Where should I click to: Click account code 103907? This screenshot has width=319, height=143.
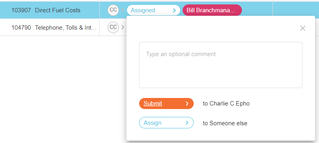[21, 10]
